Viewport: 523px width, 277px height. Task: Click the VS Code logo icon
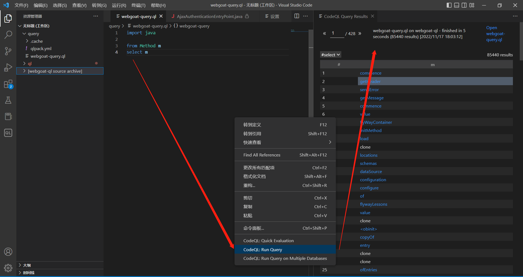pyautogui.click(x=6, y=5)
